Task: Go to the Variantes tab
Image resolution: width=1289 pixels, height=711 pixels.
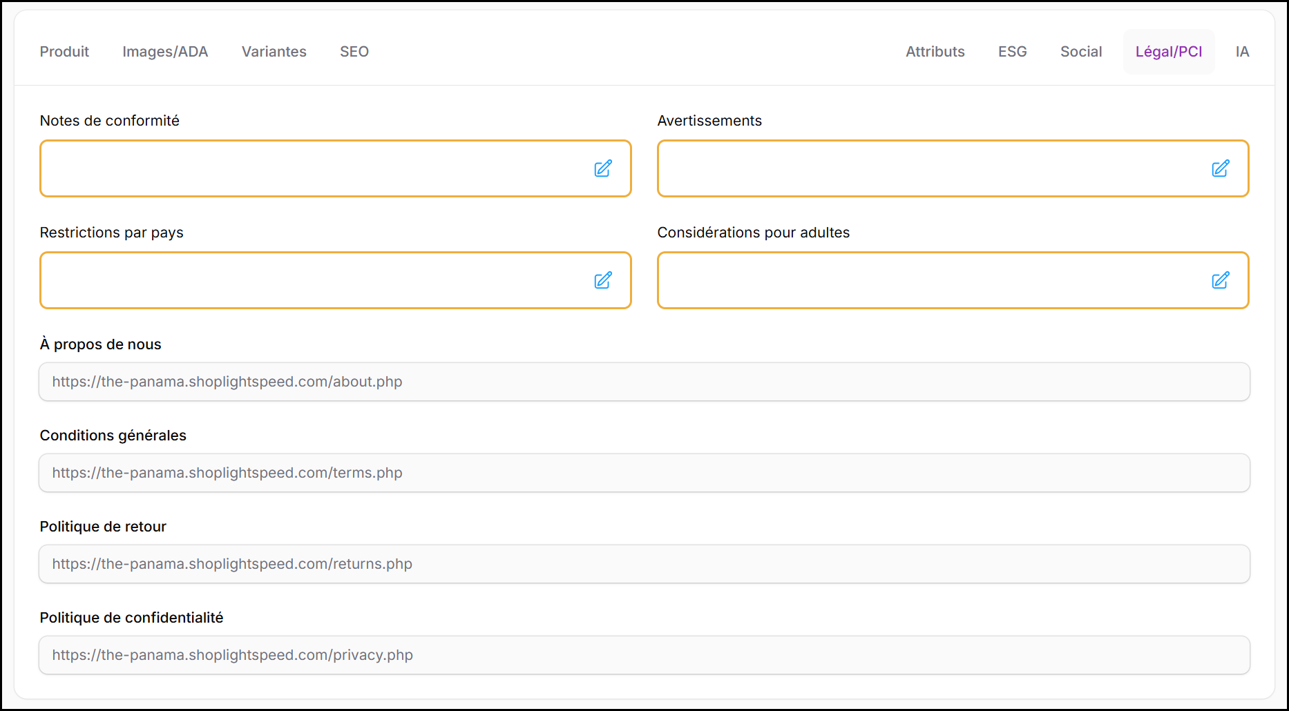Action: (x=274, y=52)
